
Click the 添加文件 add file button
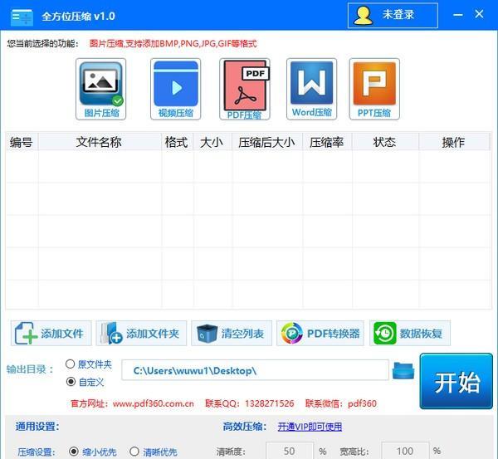pyautogui.click(x=51, y=333)
